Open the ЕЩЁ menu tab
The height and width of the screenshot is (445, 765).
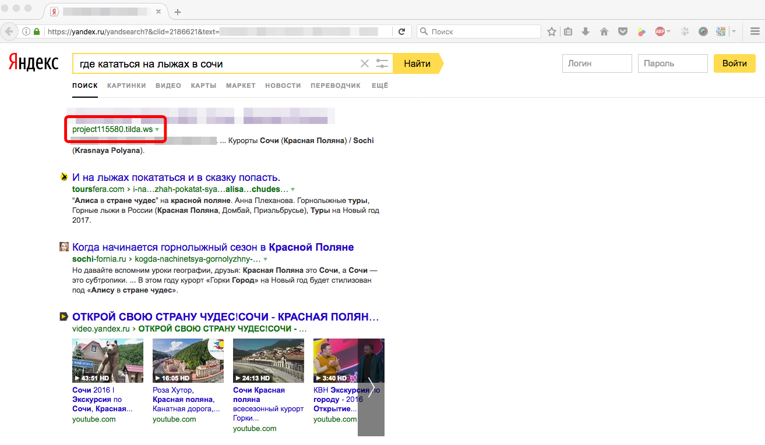click(380, 86)
